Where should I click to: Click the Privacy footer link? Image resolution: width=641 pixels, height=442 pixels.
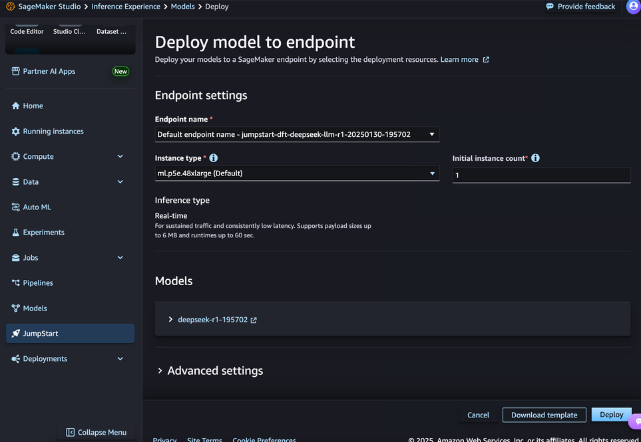click(164, 439)
